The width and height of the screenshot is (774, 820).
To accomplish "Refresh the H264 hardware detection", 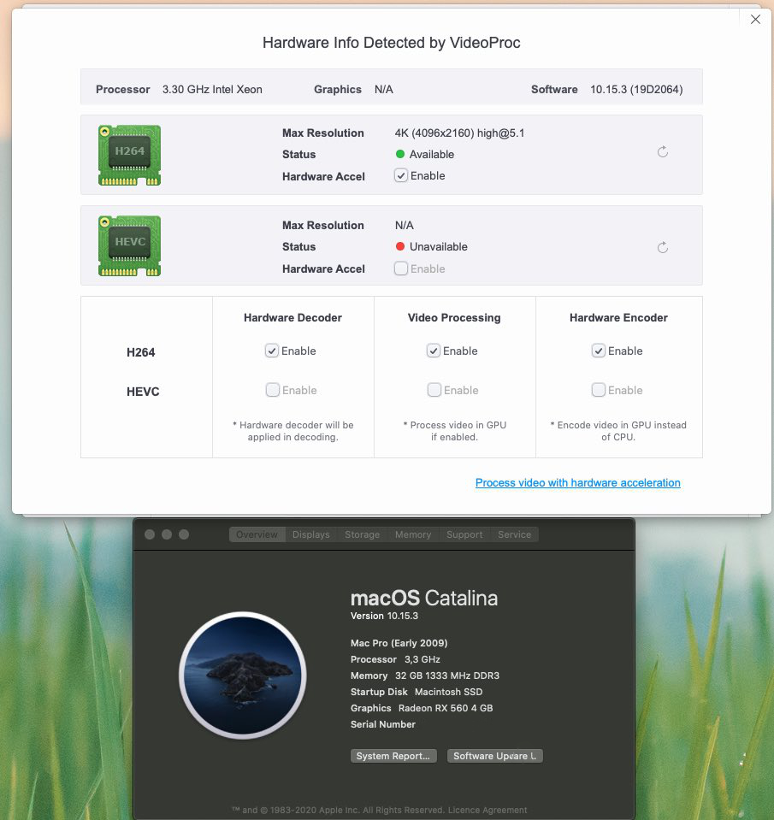I will (x=663, y=152).
